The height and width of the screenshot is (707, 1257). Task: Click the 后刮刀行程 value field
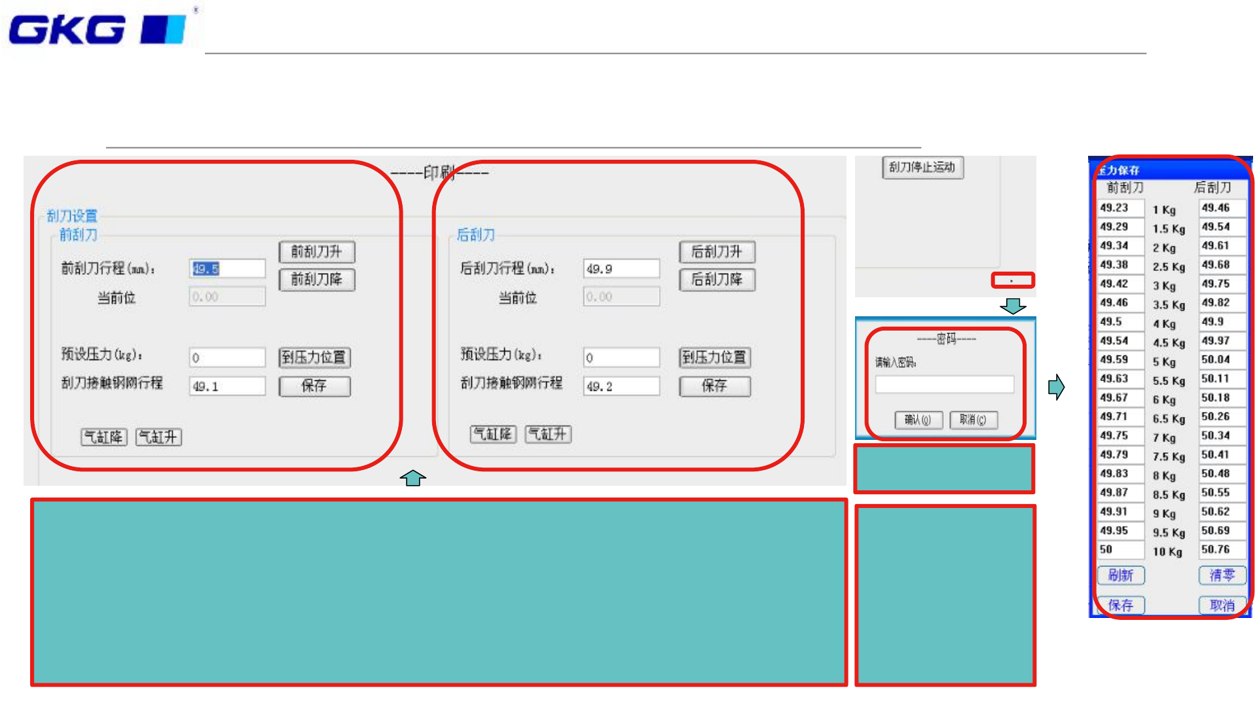(x=621, y=269)
